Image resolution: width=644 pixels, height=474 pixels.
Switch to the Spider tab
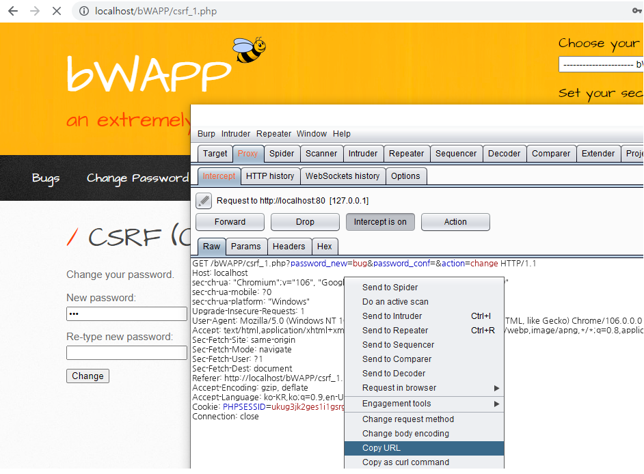coord(282,154)
